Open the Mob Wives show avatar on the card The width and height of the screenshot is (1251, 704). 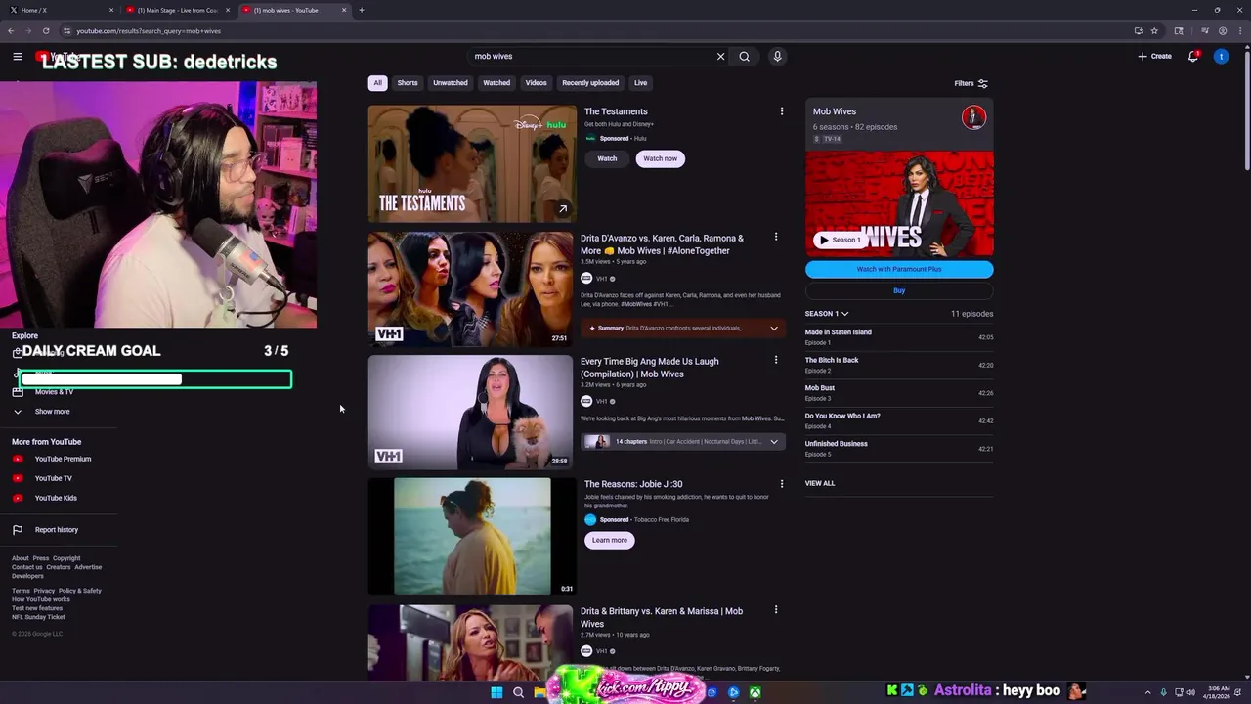[x=973, y=118]
